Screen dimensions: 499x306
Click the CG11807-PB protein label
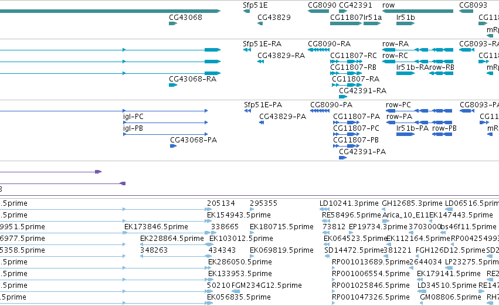click(x=356, y=140)
